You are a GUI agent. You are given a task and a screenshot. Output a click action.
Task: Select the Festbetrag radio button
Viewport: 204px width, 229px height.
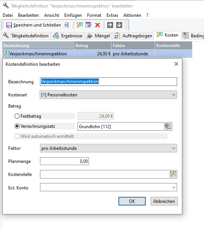[17, 116]
